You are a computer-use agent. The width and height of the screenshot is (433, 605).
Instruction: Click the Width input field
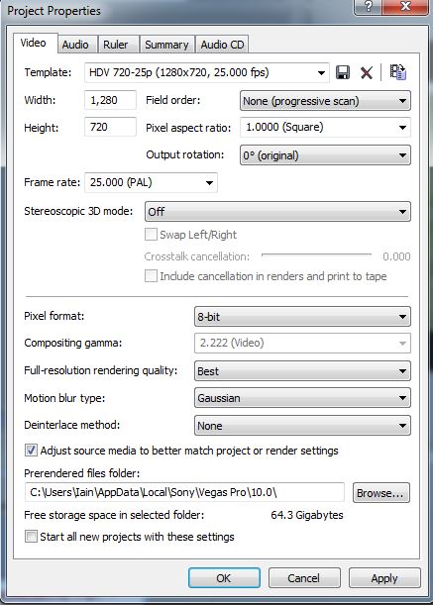pos(110,100)
